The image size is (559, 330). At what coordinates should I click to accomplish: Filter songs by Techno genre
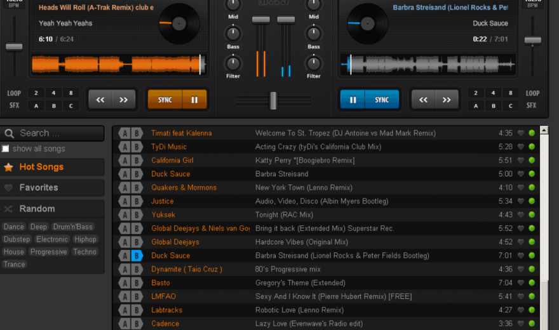pyautogui.click(x=84, y=252)
